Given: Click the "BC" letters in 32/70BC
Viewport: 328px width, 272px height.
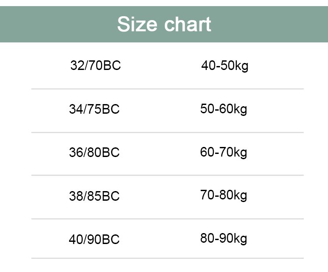Looking at the screenshot, I should click(112, 66).
